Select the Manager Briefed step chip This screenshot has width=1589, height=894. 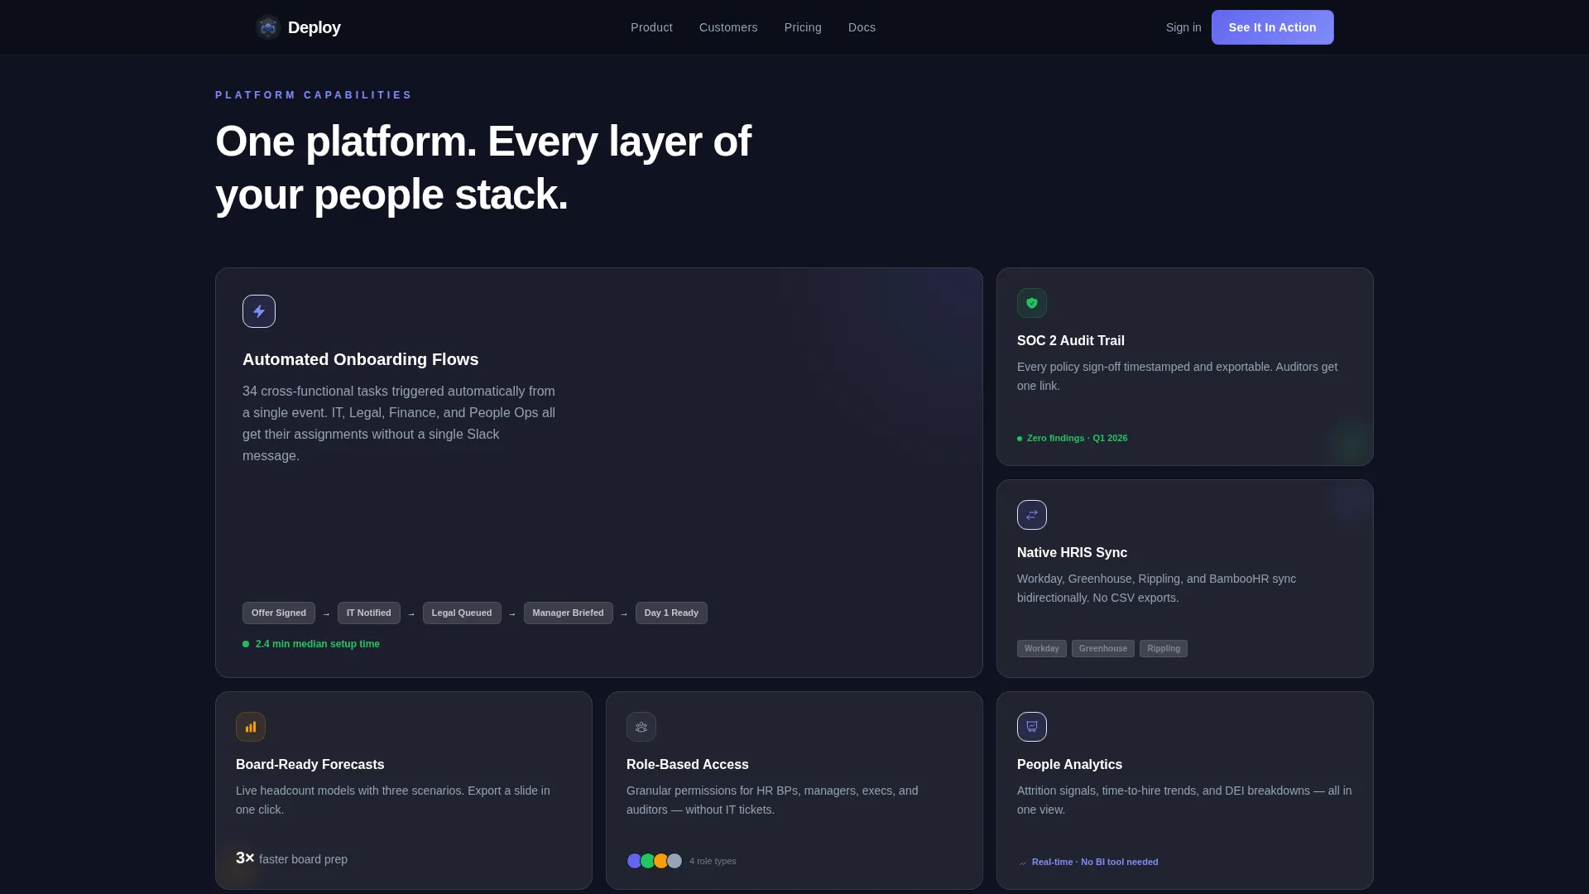(569, 613)
